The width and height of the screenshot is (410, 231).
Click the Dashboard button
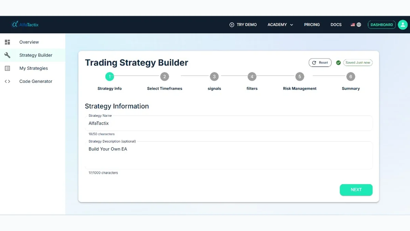[x=382, y=25]
